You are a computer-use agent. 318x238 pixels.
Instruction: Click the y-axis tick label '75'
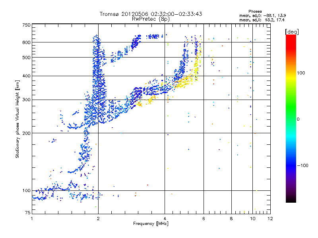27,213
